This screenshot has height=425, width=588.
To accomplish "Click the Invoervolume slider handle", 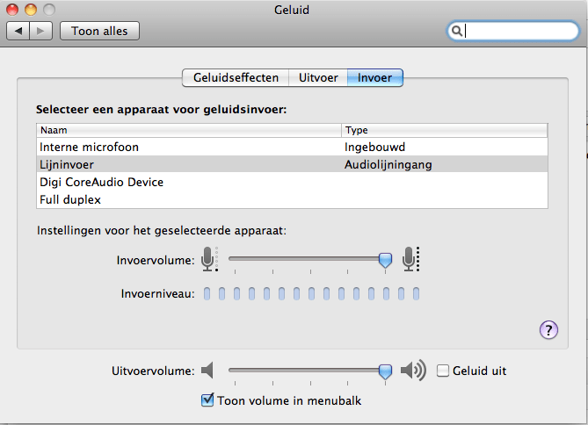I will point(385,260).
